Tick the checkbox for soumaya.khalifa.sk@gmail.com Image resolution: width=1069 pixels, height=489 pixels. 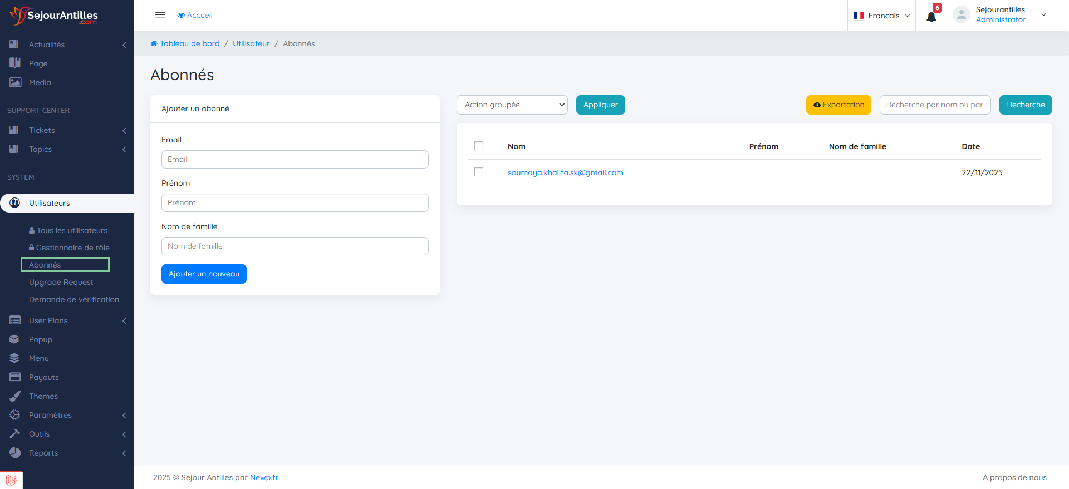(x=479, y=172)
